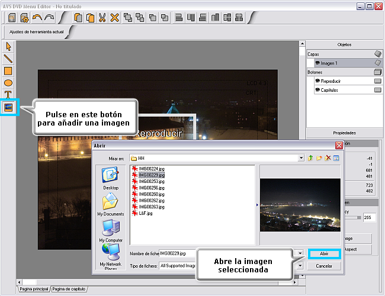Go up one folder level in Abrir dialog
The height and width of the screenshot is (296, 385).
[x=310, y=158]
